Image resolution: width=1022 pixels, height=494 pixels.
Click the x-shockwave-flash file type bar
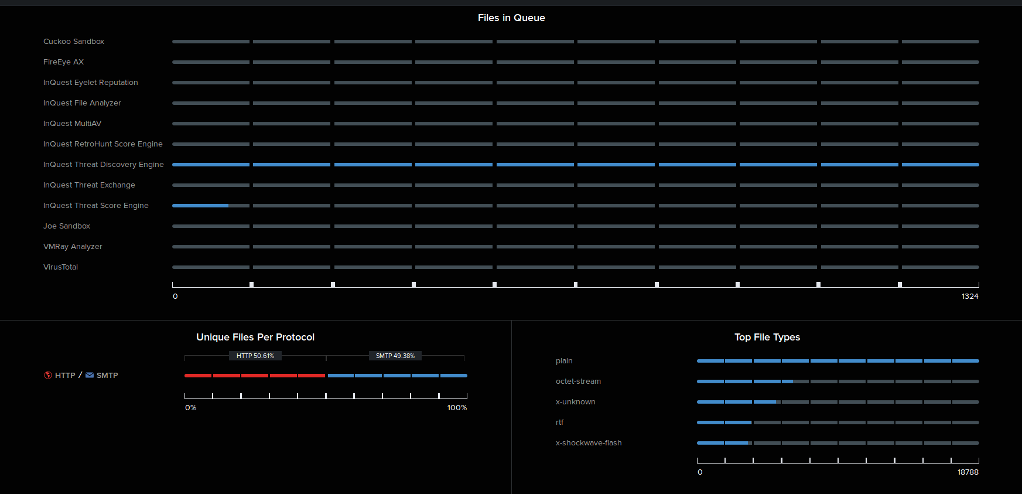(x=838, y=443)
